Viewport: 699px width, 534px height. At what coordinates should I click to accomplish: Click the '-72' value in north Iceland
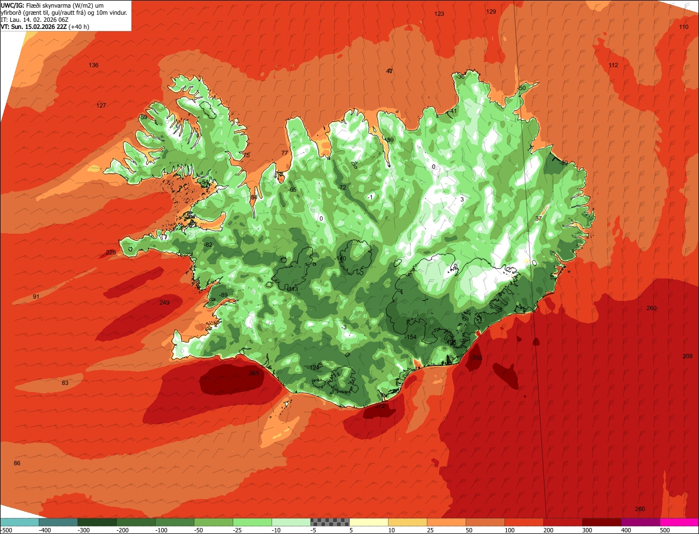[342, 188]
